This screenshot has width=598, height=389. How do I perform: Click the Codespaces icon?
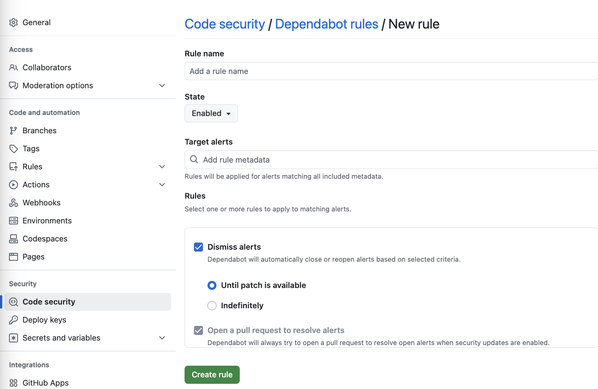coord(14,238)
